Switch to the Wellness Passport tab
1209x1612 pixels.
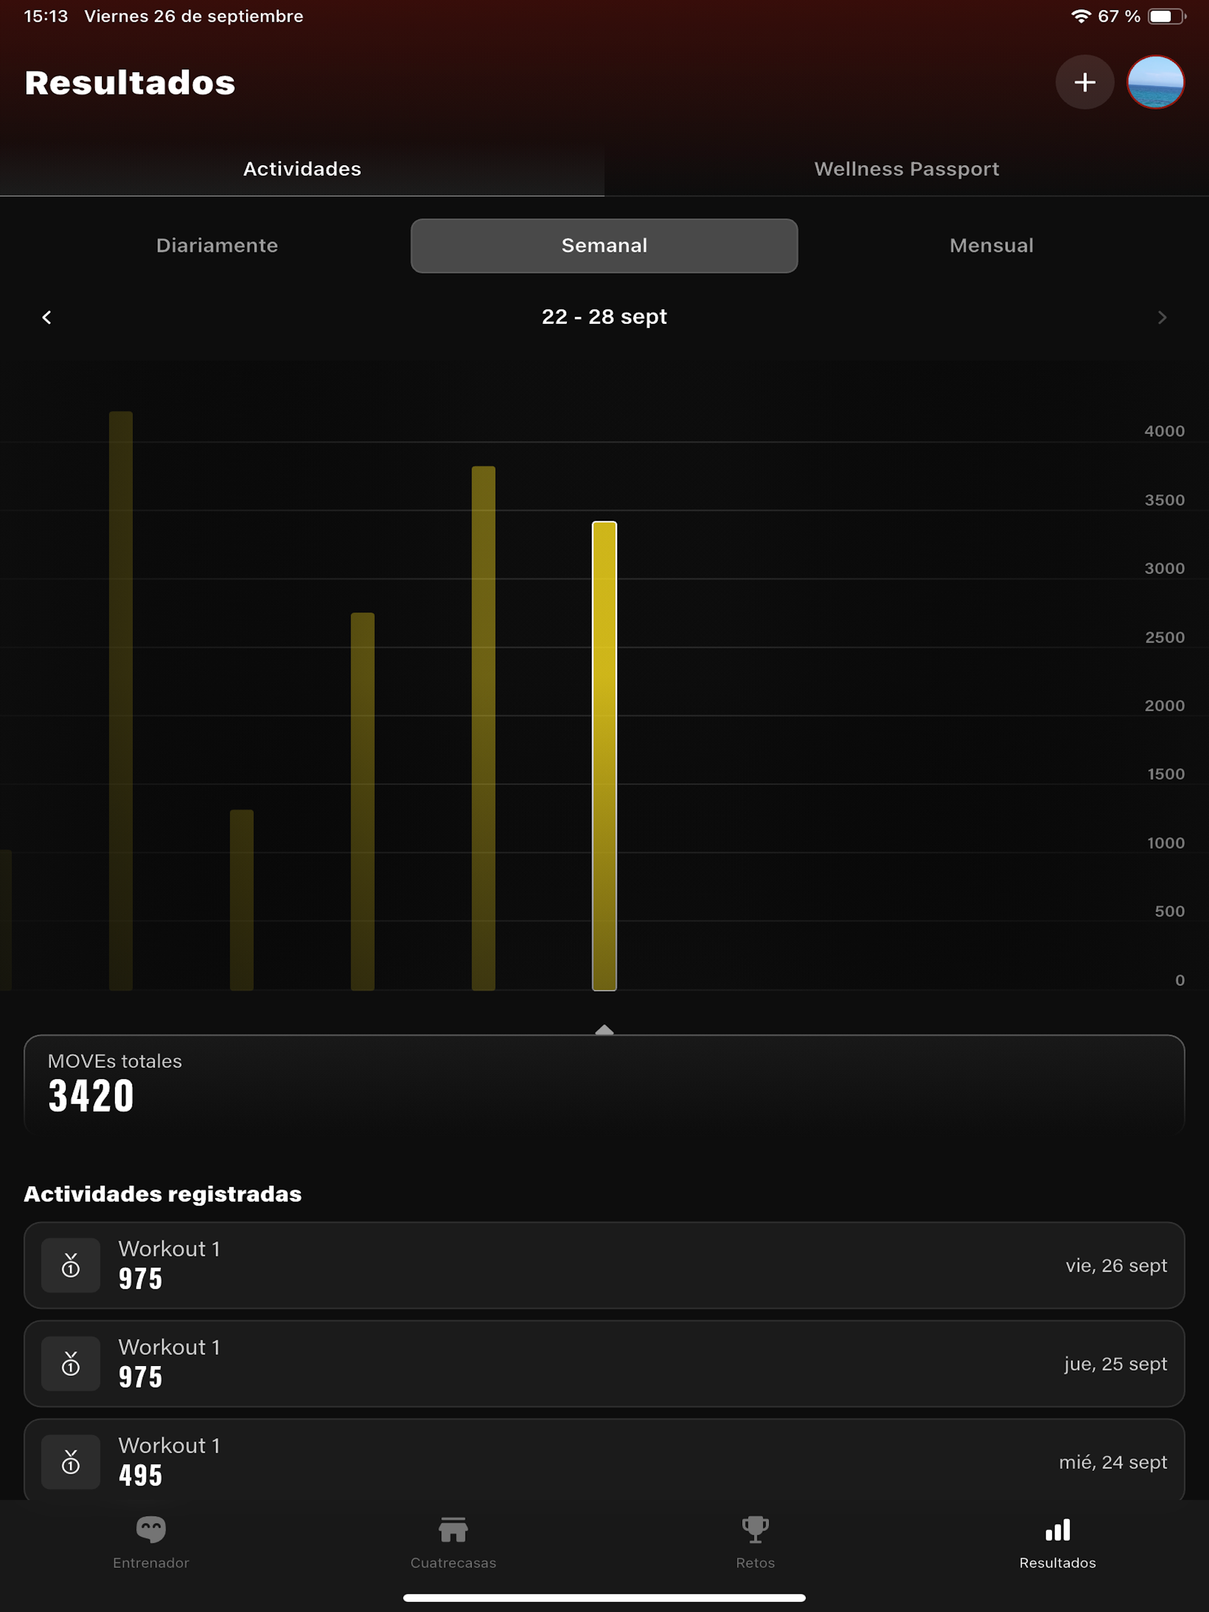pos(907,169)
